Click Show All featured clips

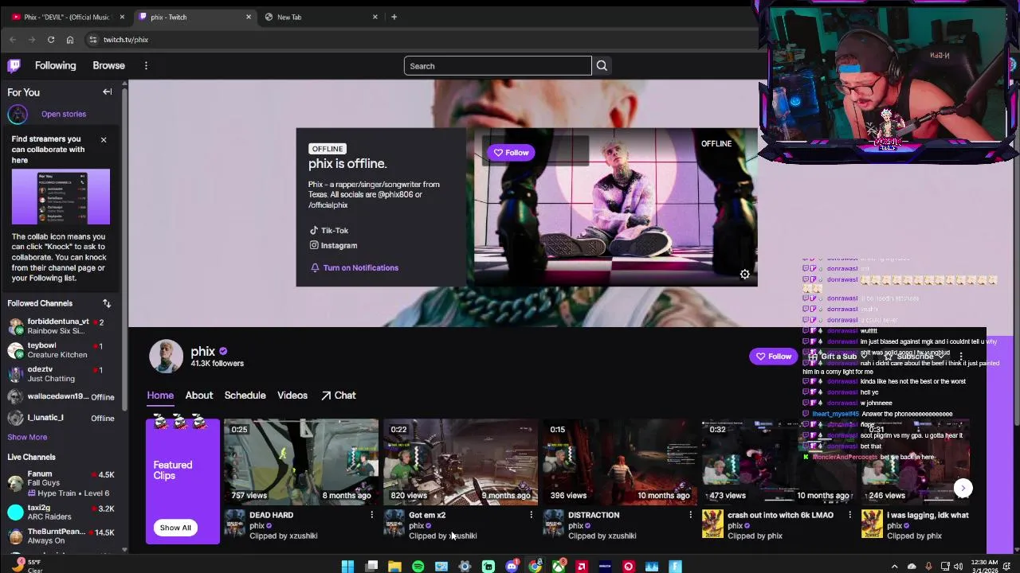tap(175, 528)
